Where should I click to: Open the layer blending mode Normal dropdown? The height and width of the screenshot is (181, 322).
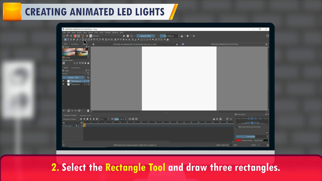tap(74, 74)
